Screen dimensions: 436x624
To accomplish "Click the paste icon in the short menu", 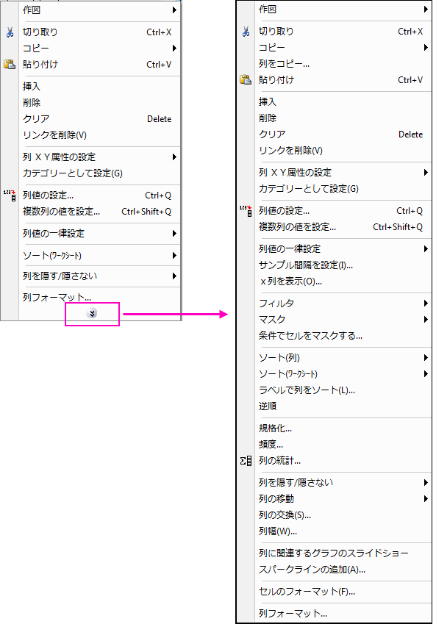I will coord(10,64).
